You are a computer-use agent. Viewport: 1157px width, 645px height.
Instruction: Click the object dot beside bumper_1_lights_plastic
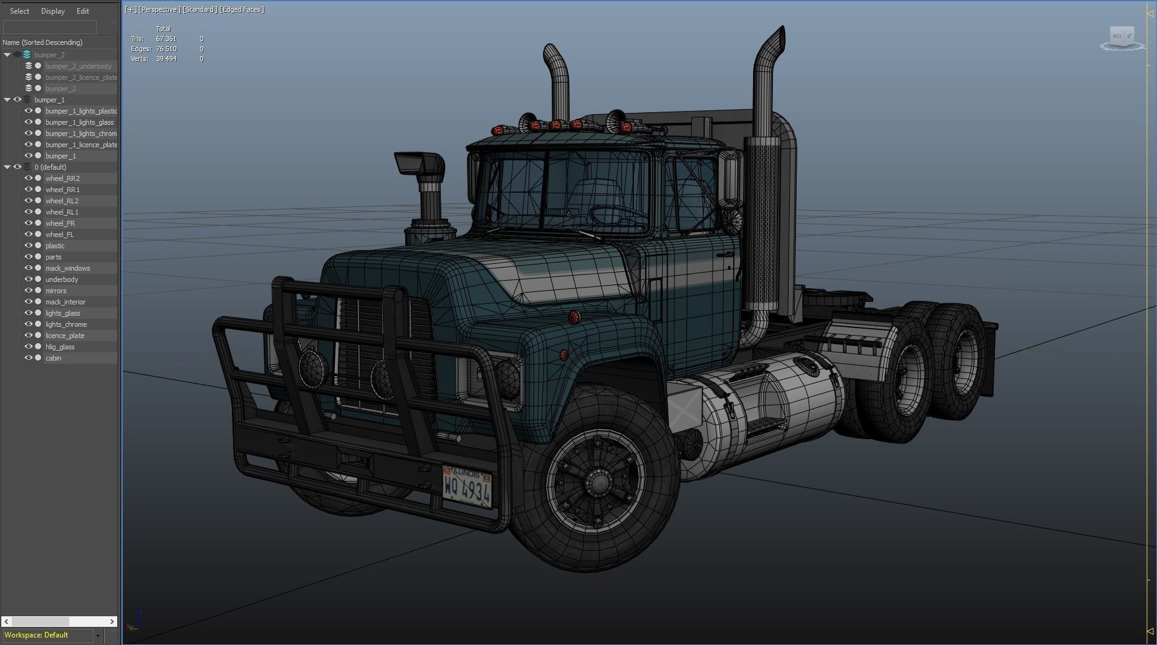point(38,111)
